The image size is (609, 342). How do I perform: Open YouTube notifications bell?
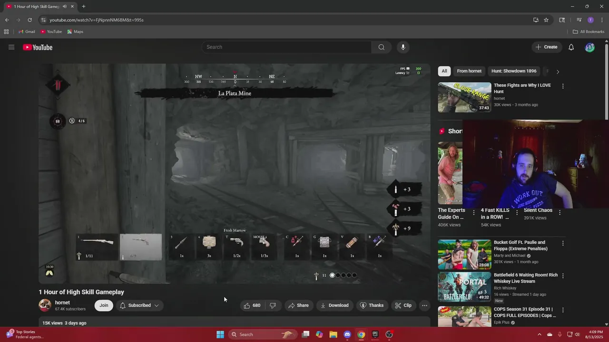point(571,47)
